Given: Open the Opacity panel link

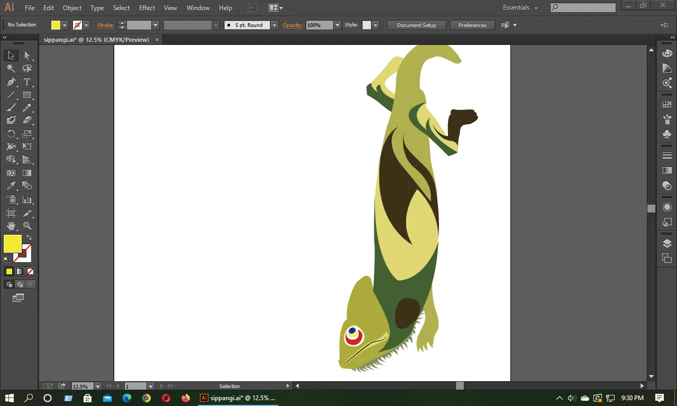Looking at the screenshot, I should click(x=292, y=25).
